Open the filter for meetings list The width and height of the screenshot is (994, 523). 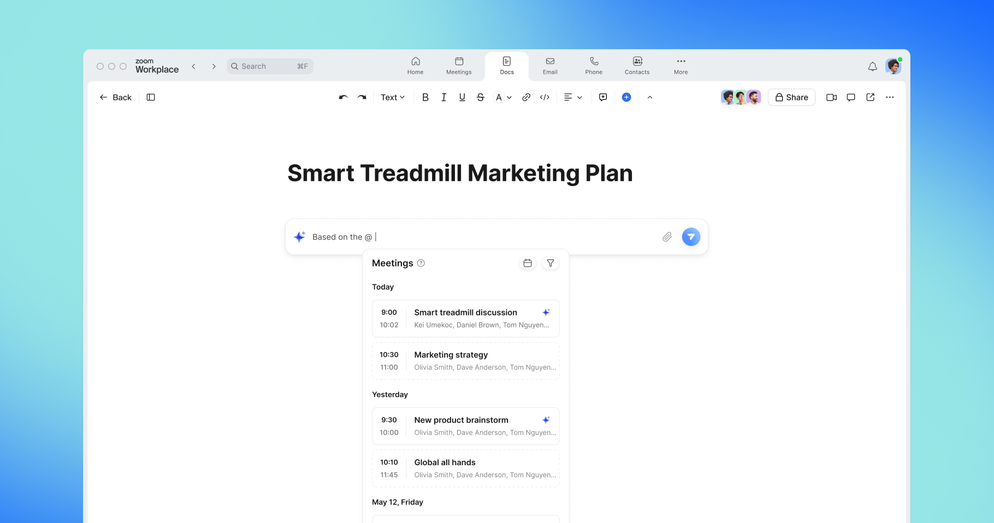[550, 263]
